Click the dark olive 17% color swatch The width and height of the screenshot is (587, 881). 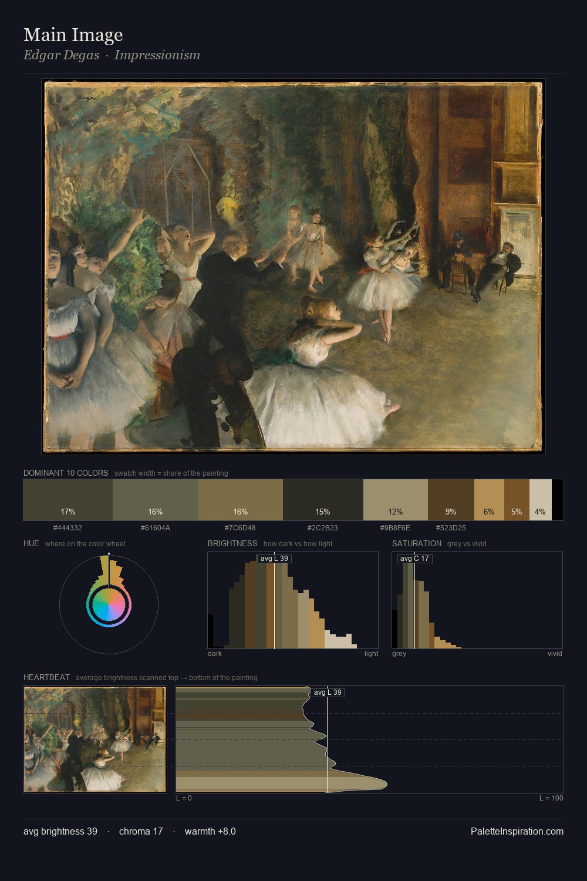[x=68, y=500]
